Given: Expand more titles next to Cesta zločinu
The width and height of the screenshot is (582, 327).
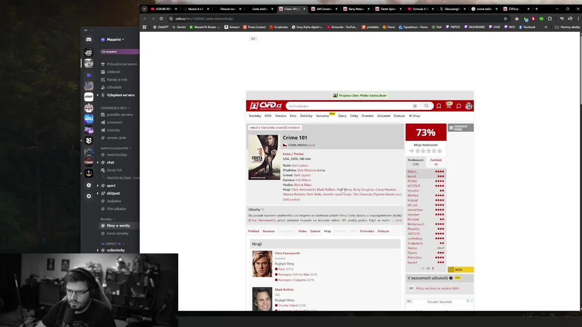Looking at the screenshot, I should coord(311,145).
